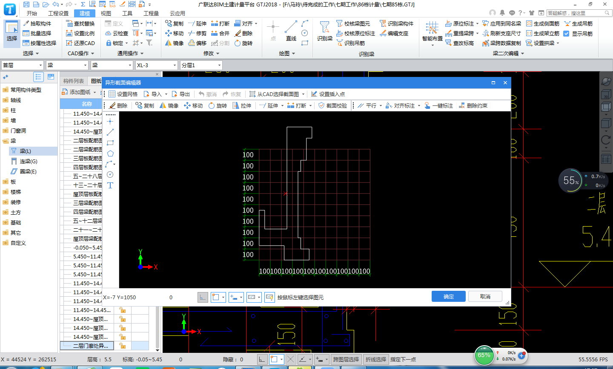613x369 pixels.
Task: Toggle the 显示吊筋 checkbox
Action: click(x=567, y=34)
